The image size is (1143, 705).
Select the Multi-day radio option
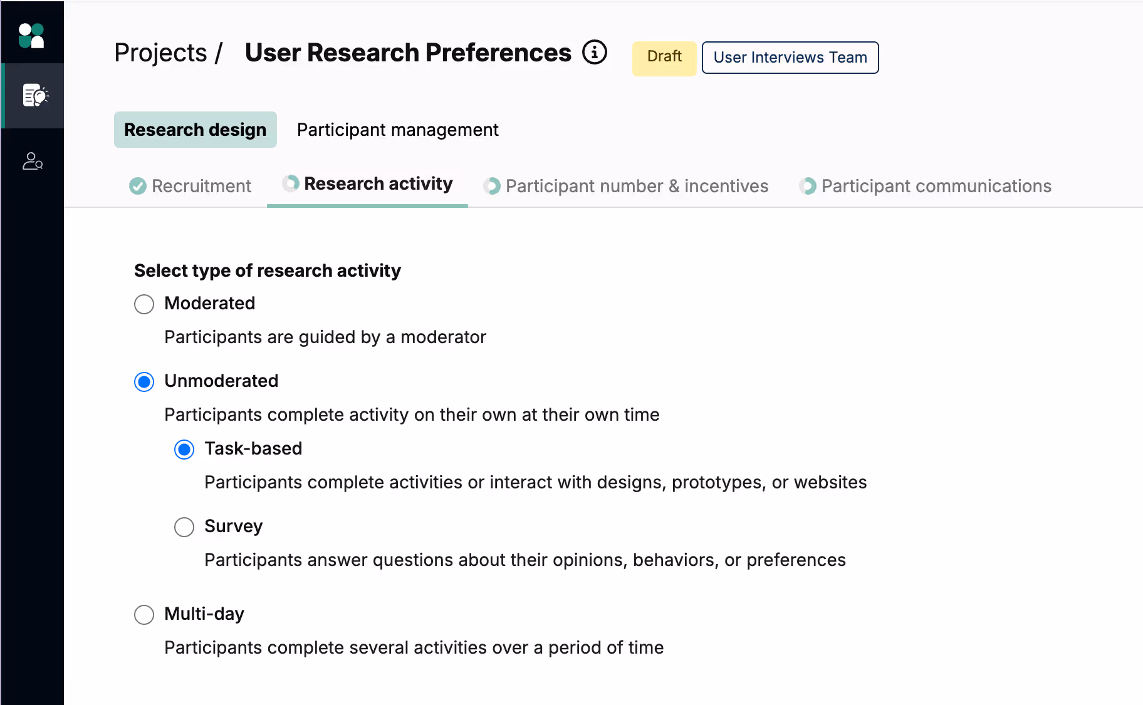144,615
